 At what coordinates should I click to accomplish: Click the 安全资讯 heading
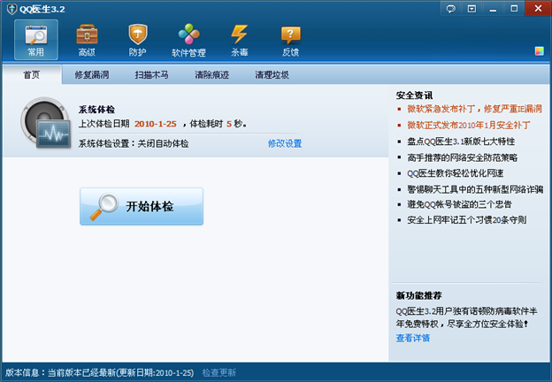[x=414, y=95]
